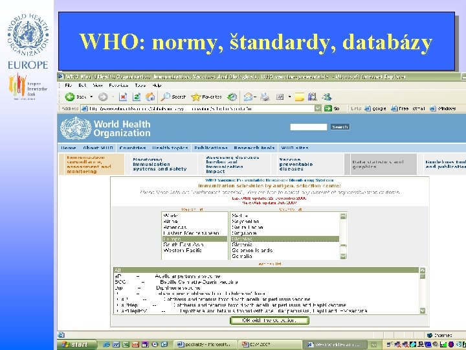466x350 pixels.
Task: Click the Refresh page icon
Action: [x=137, y=97]
